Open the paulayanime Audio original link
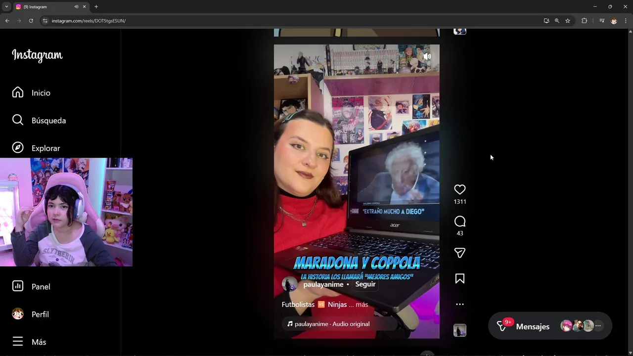 click(x=332, y=324)
